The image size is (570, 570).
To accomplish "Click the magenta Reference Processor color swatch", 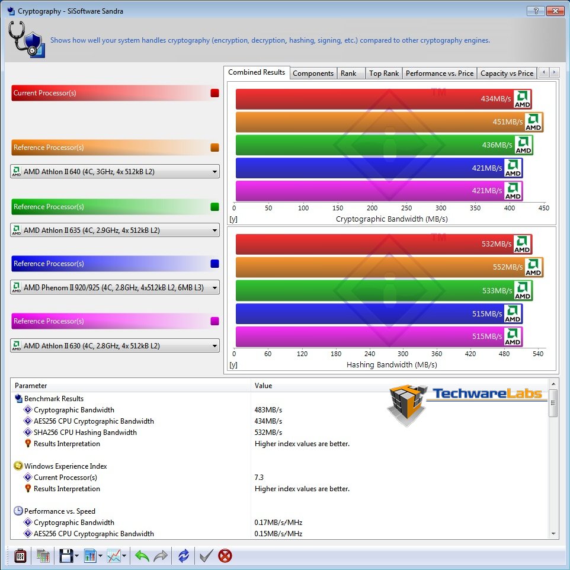I will click(x=214, y=321).
